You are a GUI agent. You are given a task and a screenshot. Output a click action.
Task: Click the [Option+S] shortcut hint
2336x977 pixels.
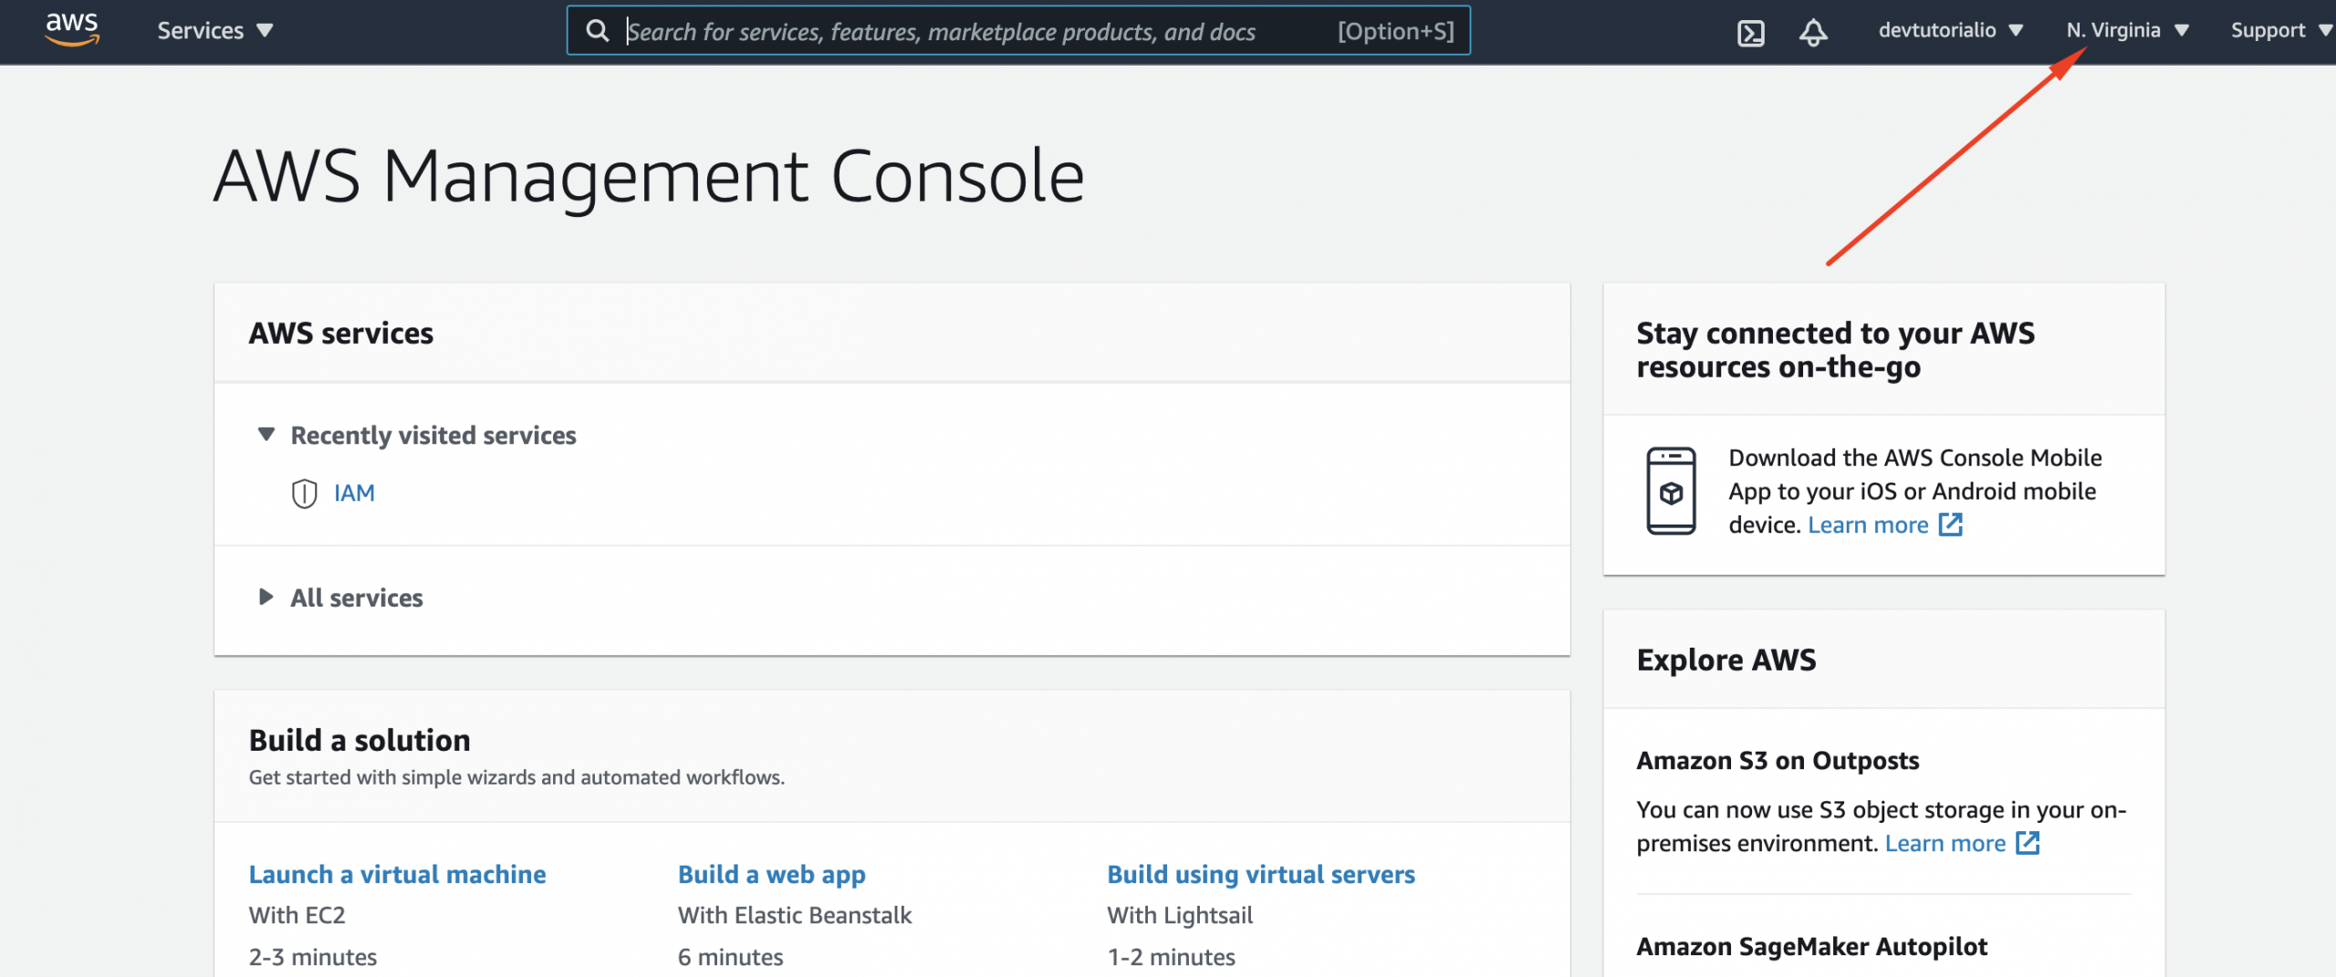(1395, 32)
